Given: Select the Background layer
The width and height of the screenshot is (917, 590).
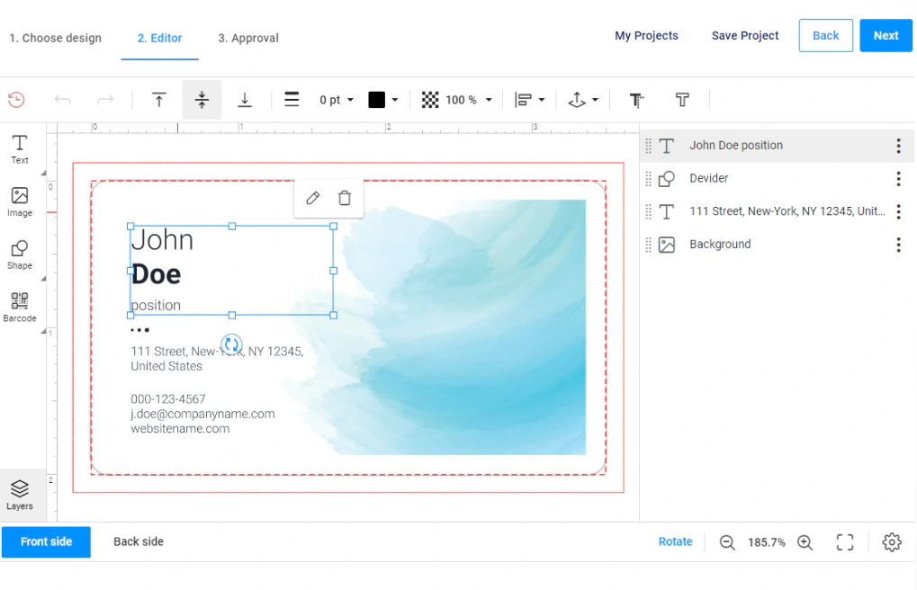Looking at the screenshot, I should [x=777, y=245].
